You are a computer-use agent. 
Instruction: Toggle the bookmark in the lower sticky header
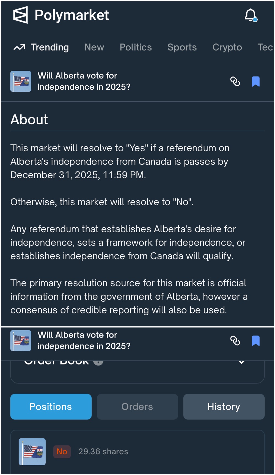[255, 341]
